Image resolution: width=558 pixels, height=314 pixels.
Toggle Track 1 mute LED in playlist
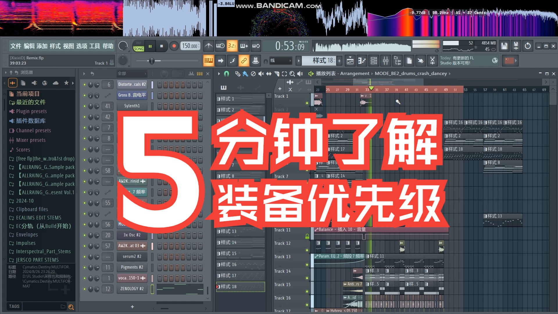coord(307,103)
